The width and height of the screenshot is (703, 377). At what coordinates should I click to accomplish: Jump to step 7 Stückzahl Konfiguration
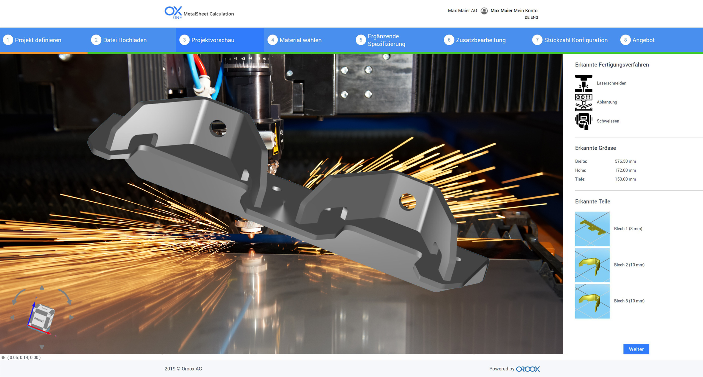click(576, 40)
